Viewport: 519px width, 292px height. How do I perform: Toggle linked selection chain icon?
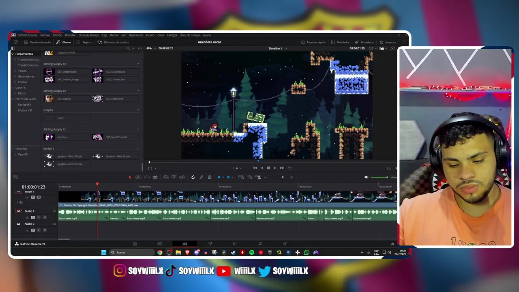tap(202, 177)
